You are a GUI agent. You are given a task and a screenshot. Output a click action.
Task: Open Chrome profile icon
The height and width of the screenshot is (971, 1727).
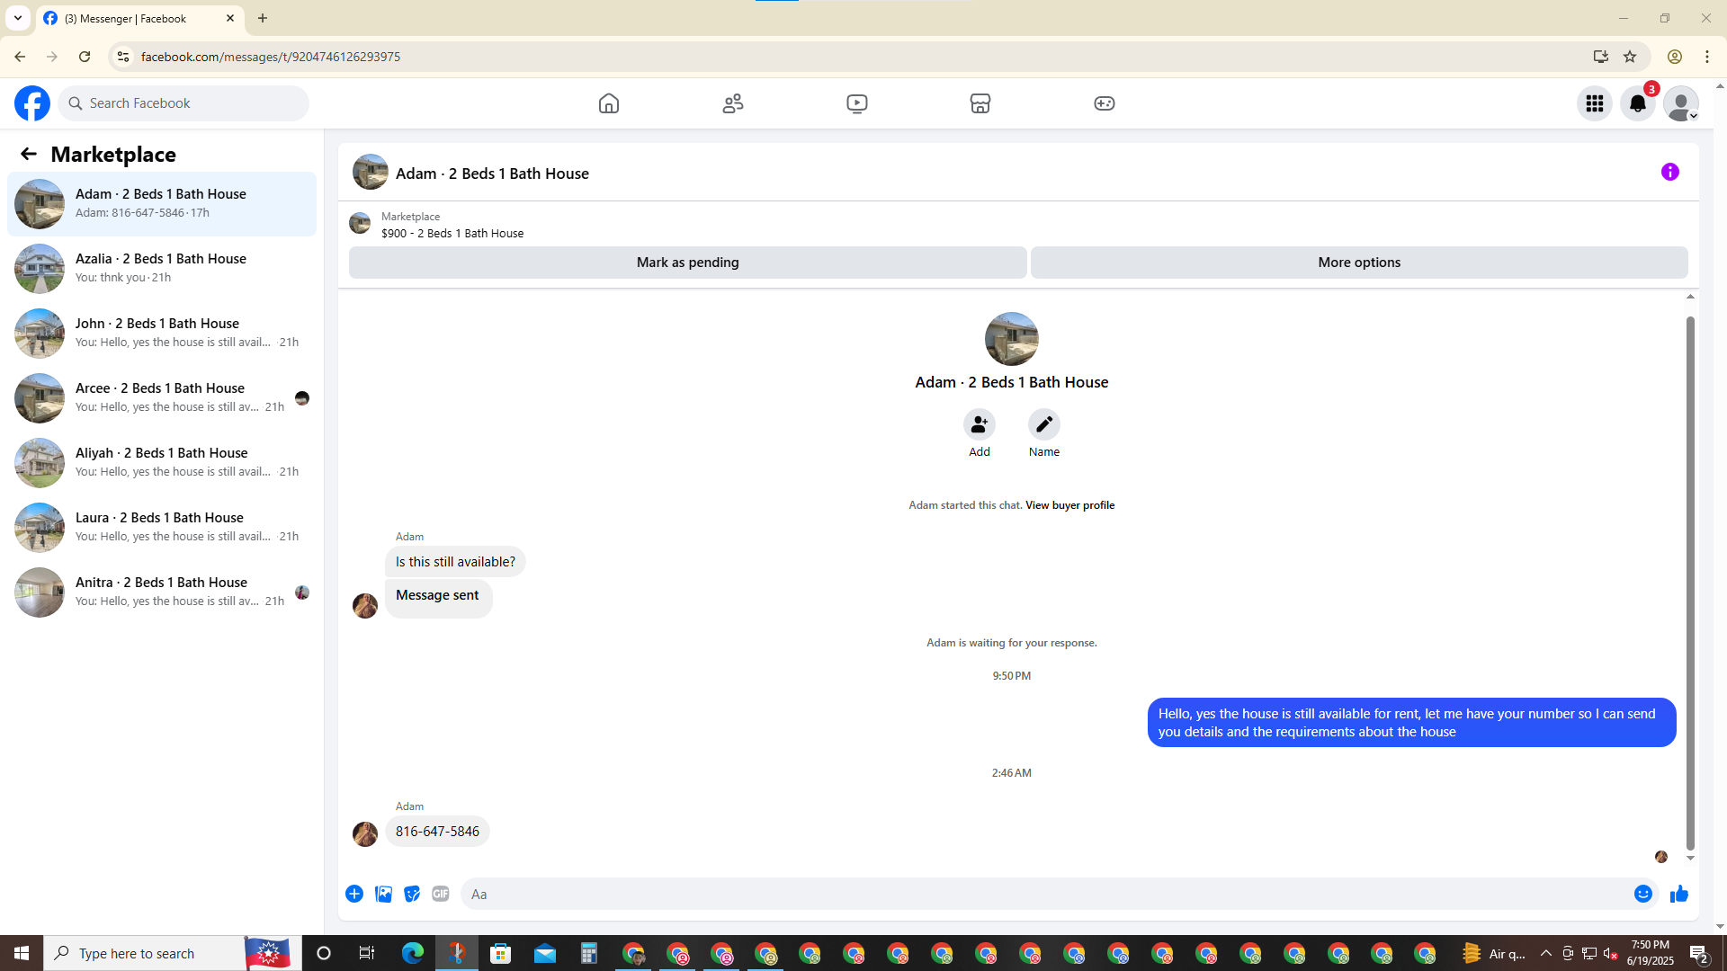pyautogui.click(x=1675, y=57)
